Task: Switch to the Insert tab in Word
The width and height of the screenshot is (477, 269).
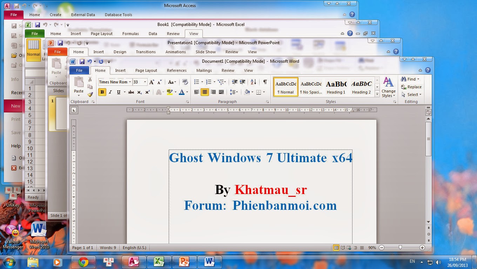Action: tap(120, 70)
